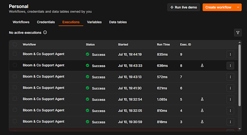Open the three-dot menu for execution 7
247x135 pixels.
coord(230,77)
